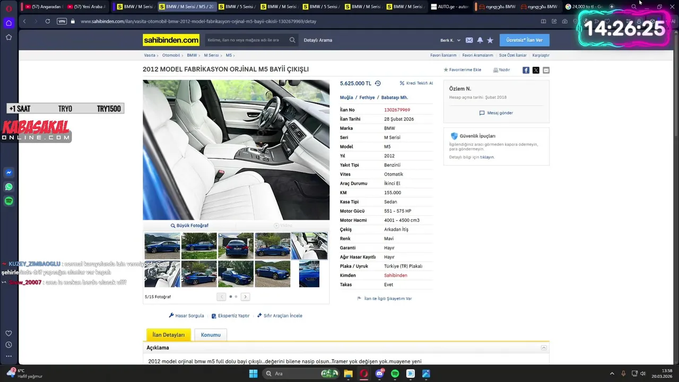Screen dimensions: 679x382
Task: Open İlan ile İlgili Şikayetim Var link
Action: point(385,299)
